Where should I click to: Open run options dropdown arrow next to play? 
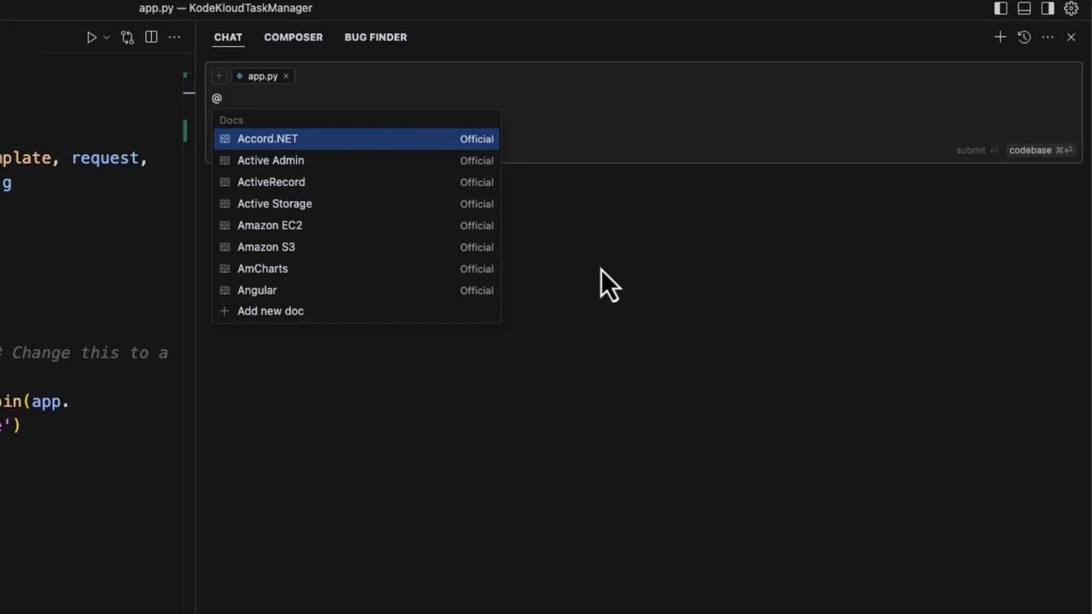[107, 38]
